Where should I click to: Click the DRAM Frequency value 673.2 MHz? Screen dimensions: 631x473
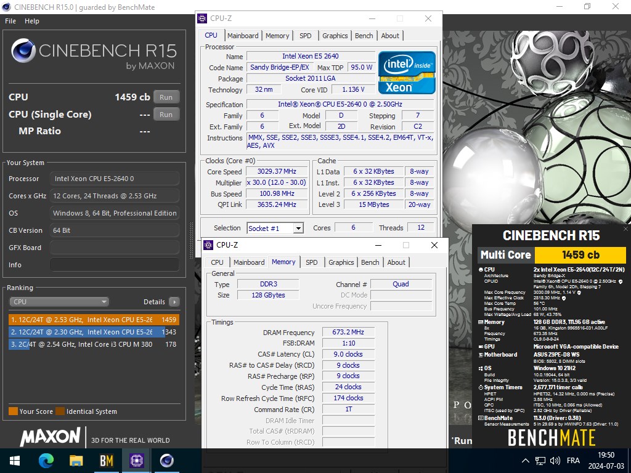pyautogui.click(x=348, y=332)
